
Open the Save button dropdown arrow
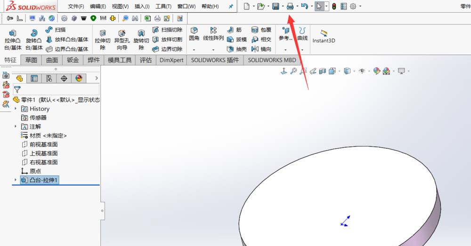pos(283,6)
